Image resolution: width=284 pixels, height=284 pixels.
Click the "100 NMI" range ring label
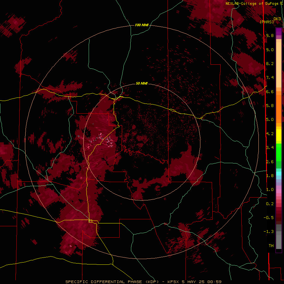coord(142,25)
